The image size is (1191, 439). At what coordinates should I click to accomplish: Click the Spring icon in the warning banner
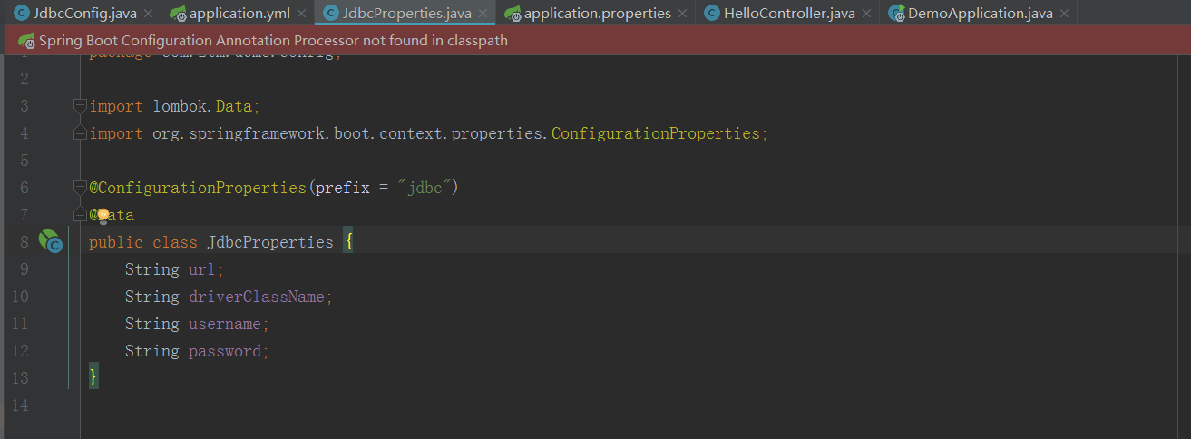tap(26, 40)
